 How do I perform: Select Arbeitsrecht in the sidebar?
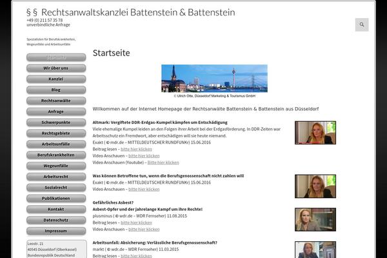(56, 177)
